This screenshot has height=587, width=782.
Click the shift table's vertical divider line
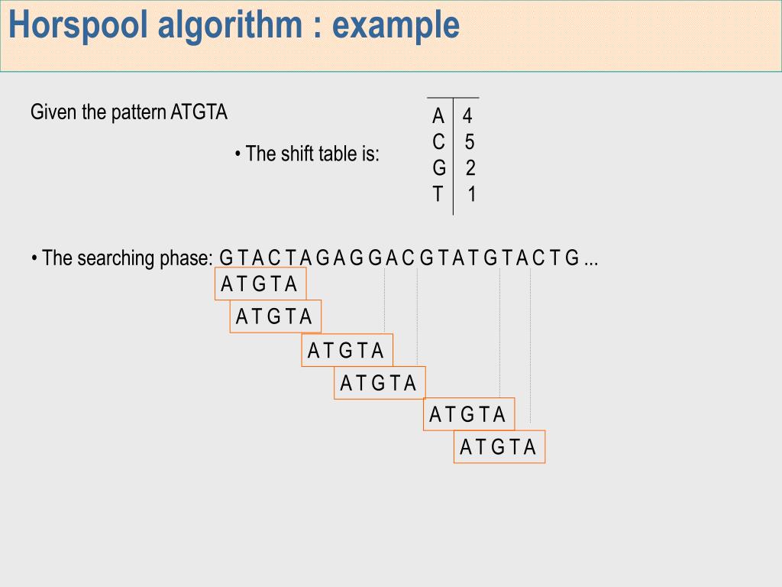coord(453,156)
